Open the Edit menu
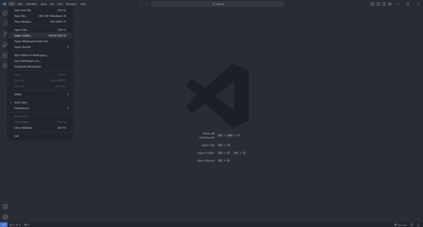 19,4
